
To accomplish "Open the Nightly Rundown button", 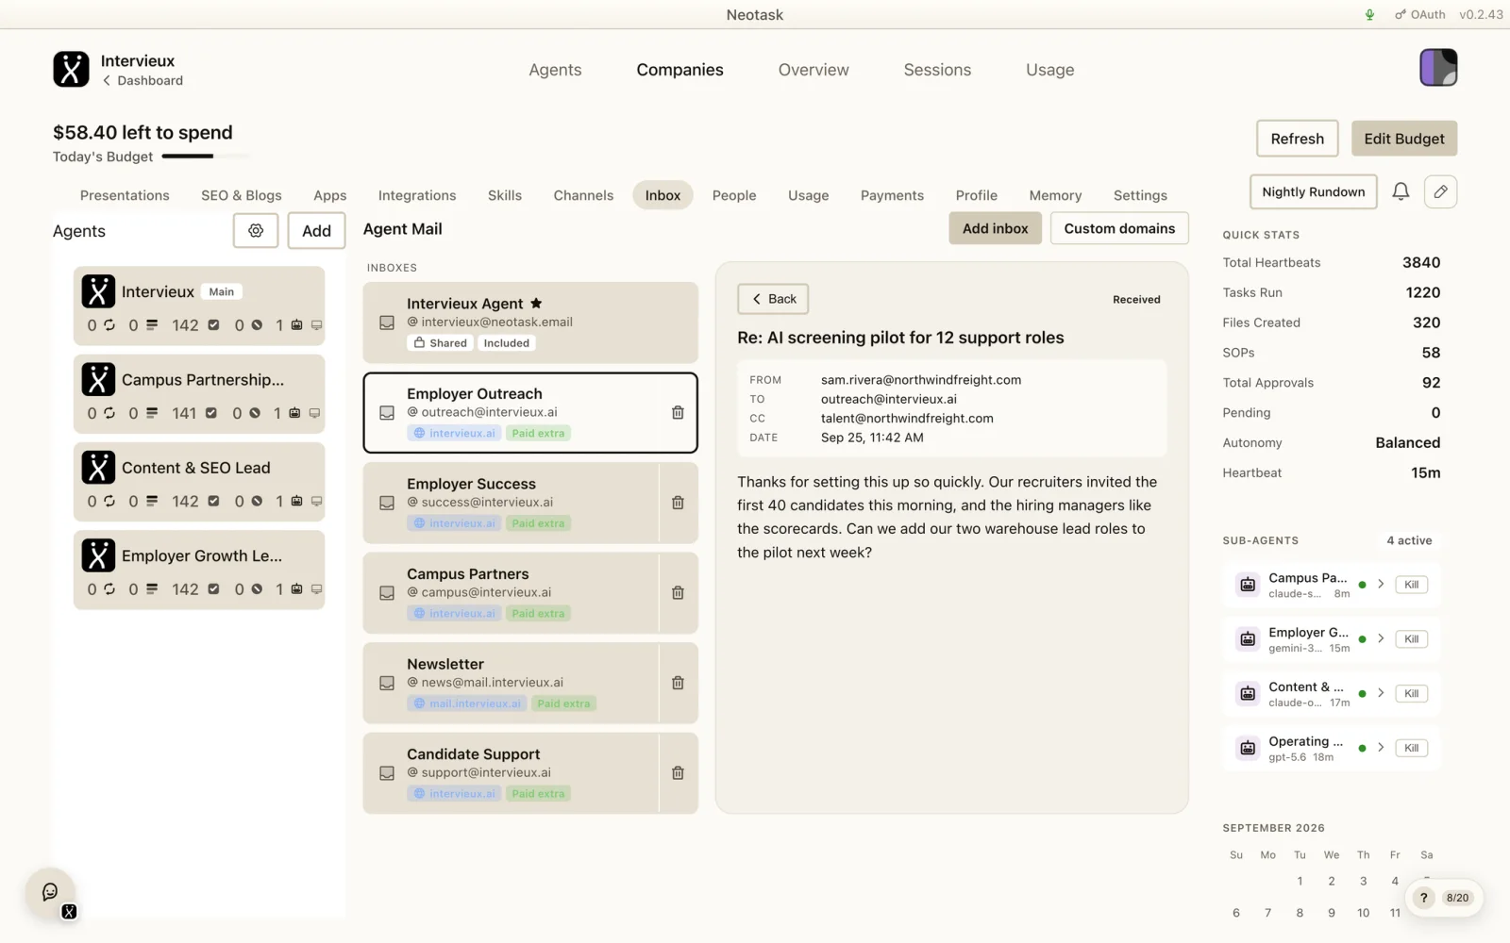I will click(1313, 191).
